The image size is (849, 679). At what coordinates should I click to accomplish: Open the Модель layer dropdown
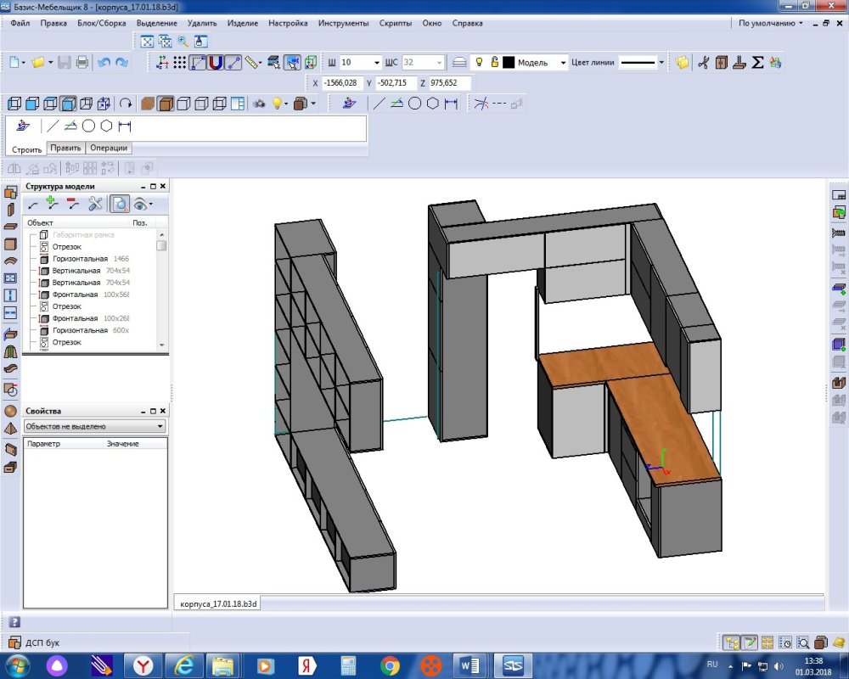pyautogui.click(x=563, y=63)
